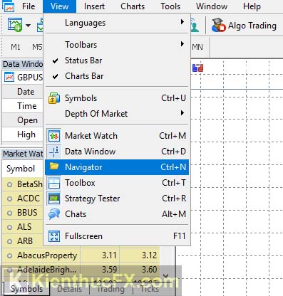Click the Toolbox panel icon
Screen dimensions: 283x296
pos(54,183)
